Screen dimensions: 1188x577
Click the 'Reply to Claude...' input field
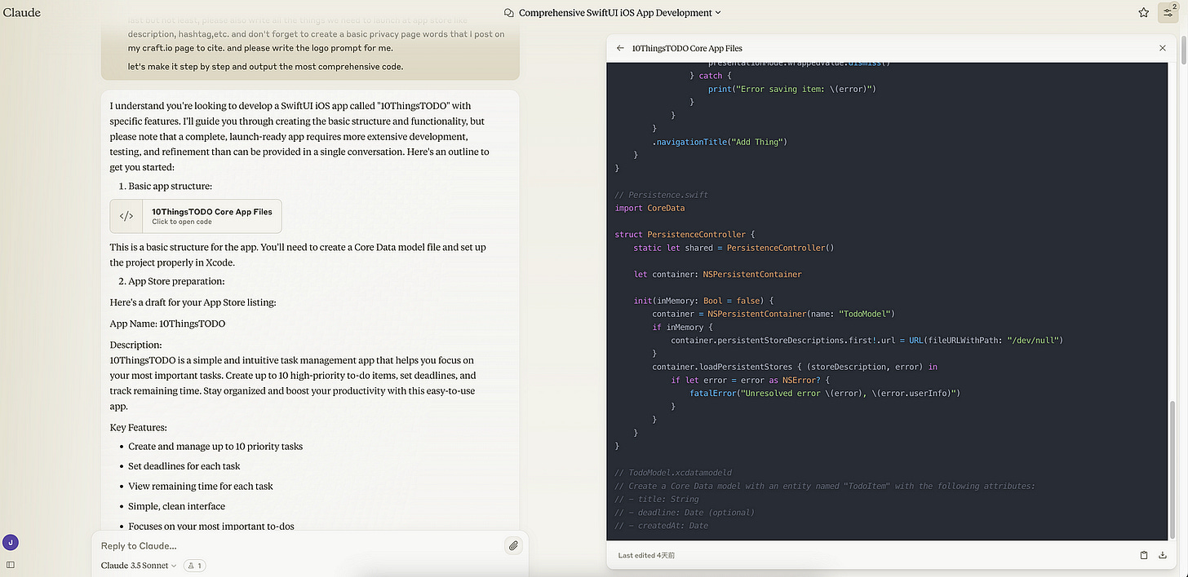pos(245,545)
